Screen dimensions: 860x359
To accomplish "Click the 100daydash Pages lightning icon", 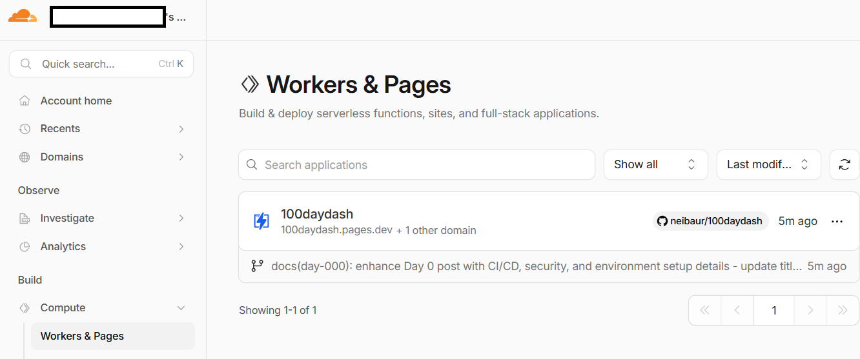I will point(261,221).
